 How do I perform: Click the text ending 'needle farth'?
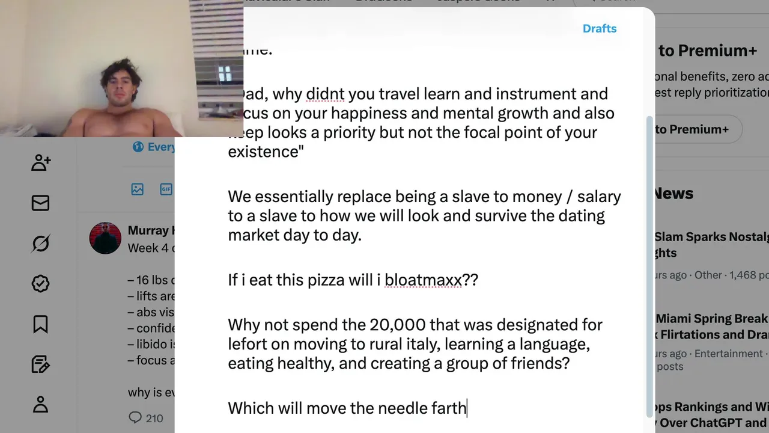point(347,408)
